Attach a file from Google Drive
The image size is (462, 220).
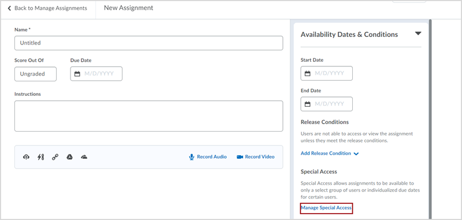pyautogui.click(x=69, y=157)
